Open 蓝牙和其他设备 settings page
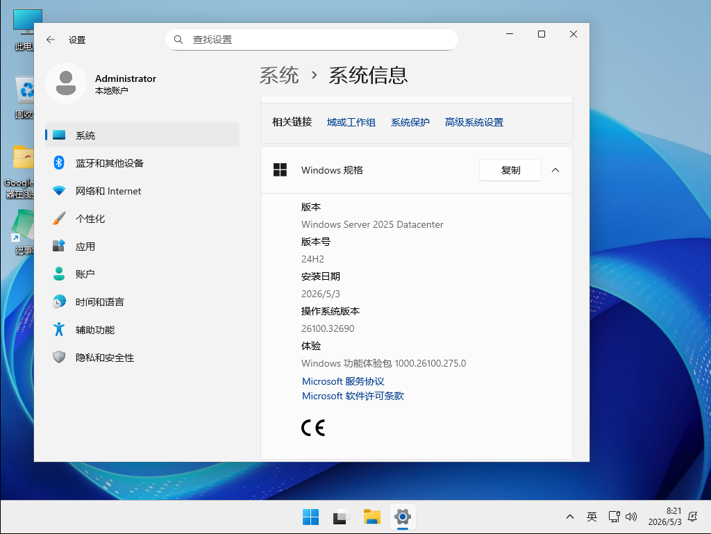711x534 pixels. [x=142, y=162]
